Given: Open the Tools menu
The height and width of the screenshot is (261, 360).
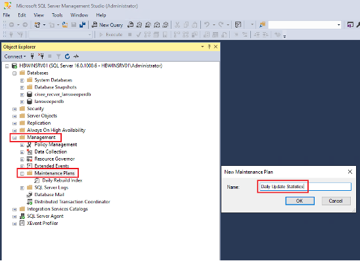Looking at the screenshot, I should [57, 15].
